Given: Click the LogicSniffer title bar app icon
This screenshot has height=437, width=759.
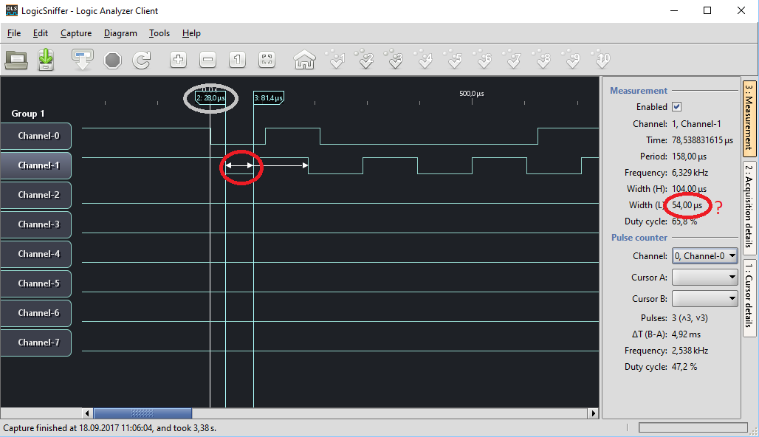Looking at the screenshot, I should (11, 10).
